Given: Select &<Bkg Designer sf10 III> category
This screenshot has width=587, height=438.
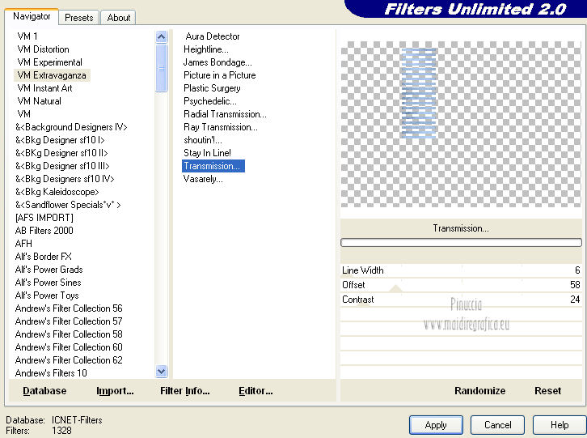Looking at the screenshot, I should click(62, 166).
